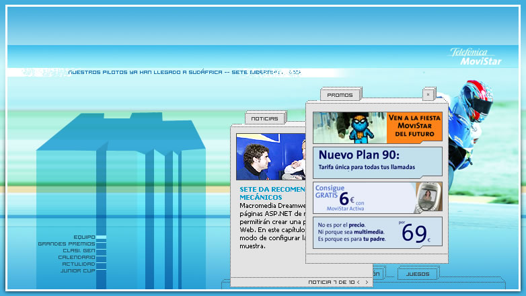Open JUNIOR CUP in the left menu

pyautogui.click(x=77, y=270)
